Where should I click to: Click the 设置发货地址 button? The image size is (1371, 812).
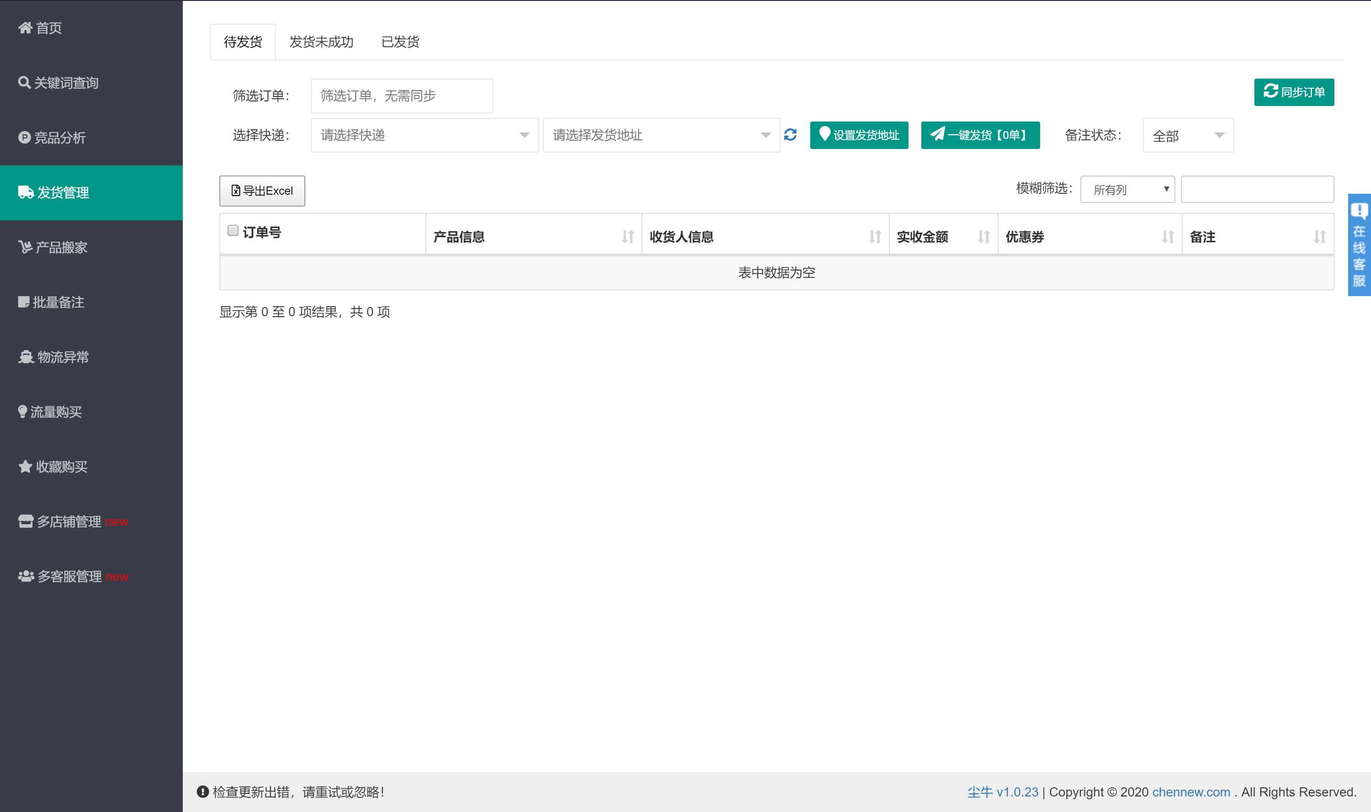859,135
